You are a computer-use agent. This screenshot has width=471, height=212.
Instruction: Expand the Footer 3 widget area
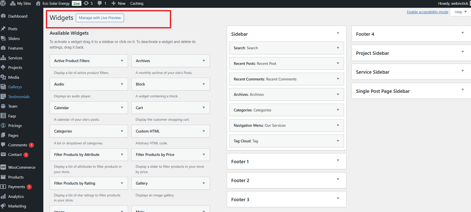pyautogui.click(x=338, y=198)
